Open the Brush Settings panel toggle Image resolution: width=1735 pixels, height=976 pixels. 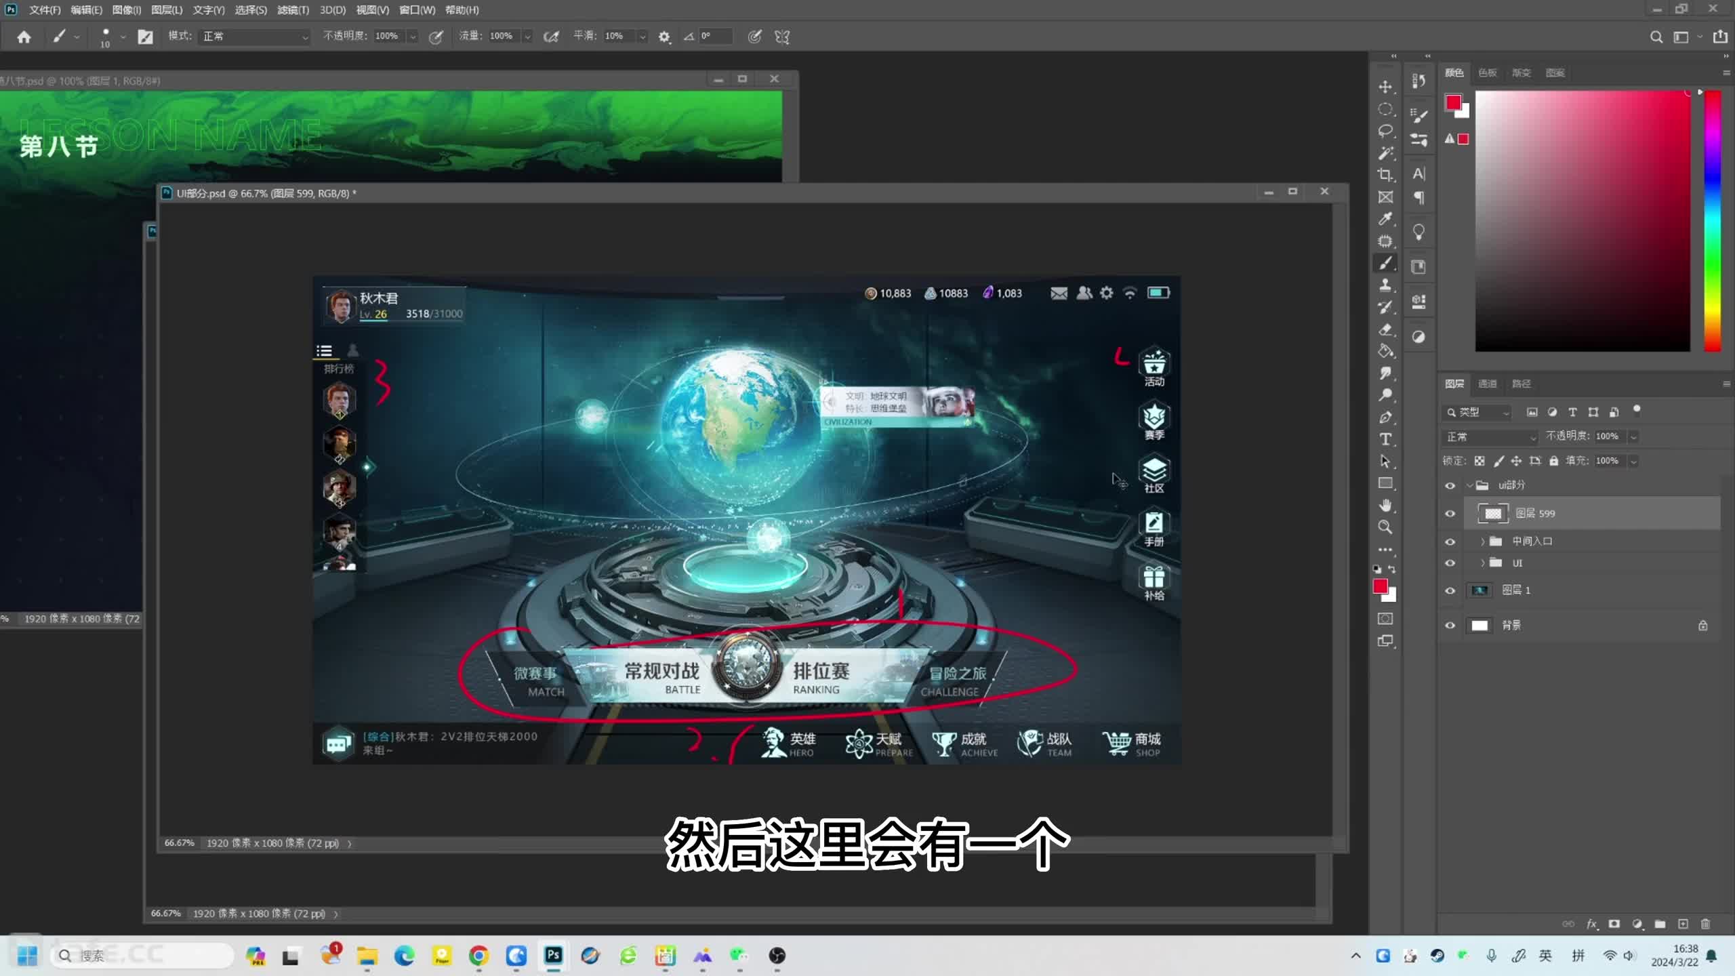click(145, 37)
